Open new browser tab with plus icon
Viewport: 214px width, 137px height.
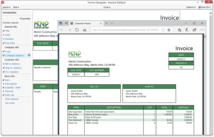(106, 23)
